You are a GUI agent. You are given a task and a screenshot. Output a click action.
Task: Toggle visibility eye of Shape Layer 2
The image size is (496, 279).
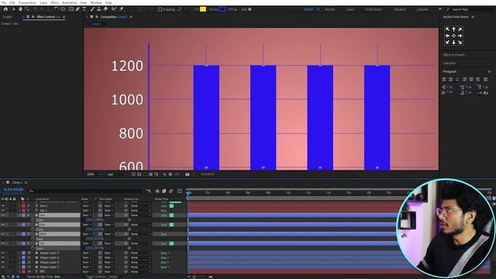click(x=2, y=257)
